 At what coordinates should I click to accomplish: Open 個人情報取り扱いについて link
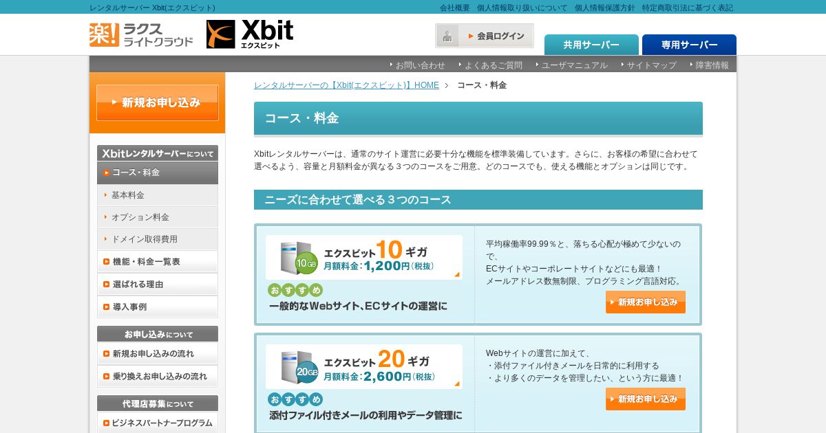pyautogui.click(x=522, y=8)
